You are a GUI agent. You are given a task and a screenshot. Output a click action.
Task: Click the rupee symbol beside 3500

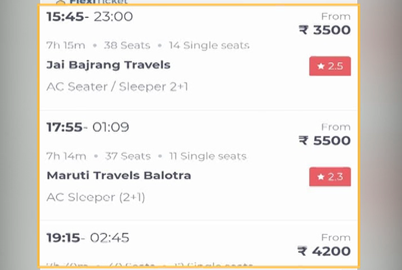click(303, 30)
